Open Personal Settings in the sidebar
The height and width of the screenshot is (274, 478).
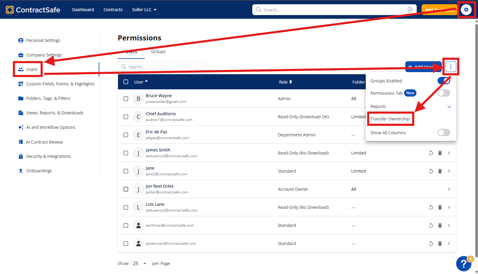[x=43, y=40]
